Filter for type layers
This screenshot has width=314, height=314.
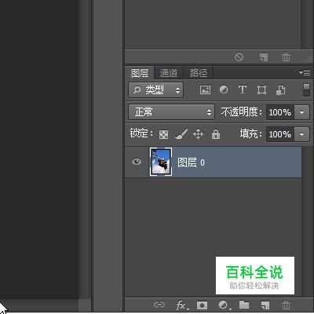coord(243,89)
